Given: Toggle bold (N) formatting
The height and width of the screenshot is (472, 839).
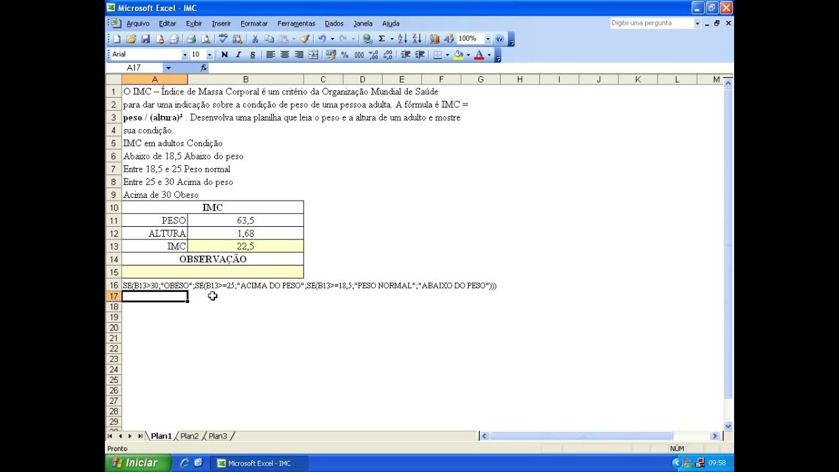Looking at the screenshot, I should click(224, 54).
